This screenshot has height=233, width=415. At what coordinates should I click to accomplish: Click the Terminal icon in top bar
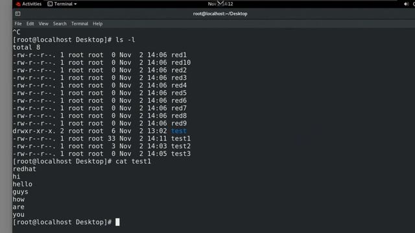coord(50,4)
